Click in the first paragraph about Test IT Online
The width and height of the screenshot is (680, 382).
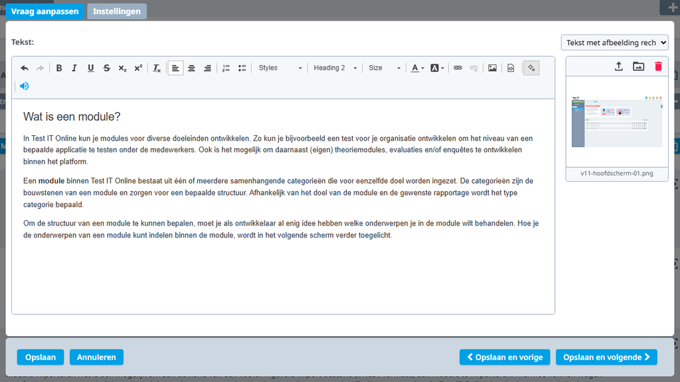278,150
